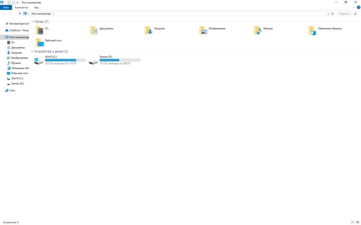Select the Win10 (C:) drive under Устройства и диски
The width and height of the screenshot is (361, 225).
(60, 60)
